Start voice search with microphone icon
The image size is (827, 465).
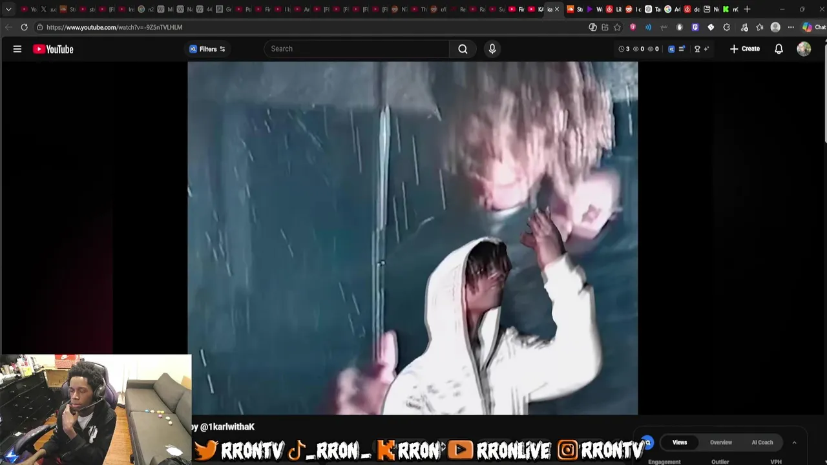pos(492,48)
